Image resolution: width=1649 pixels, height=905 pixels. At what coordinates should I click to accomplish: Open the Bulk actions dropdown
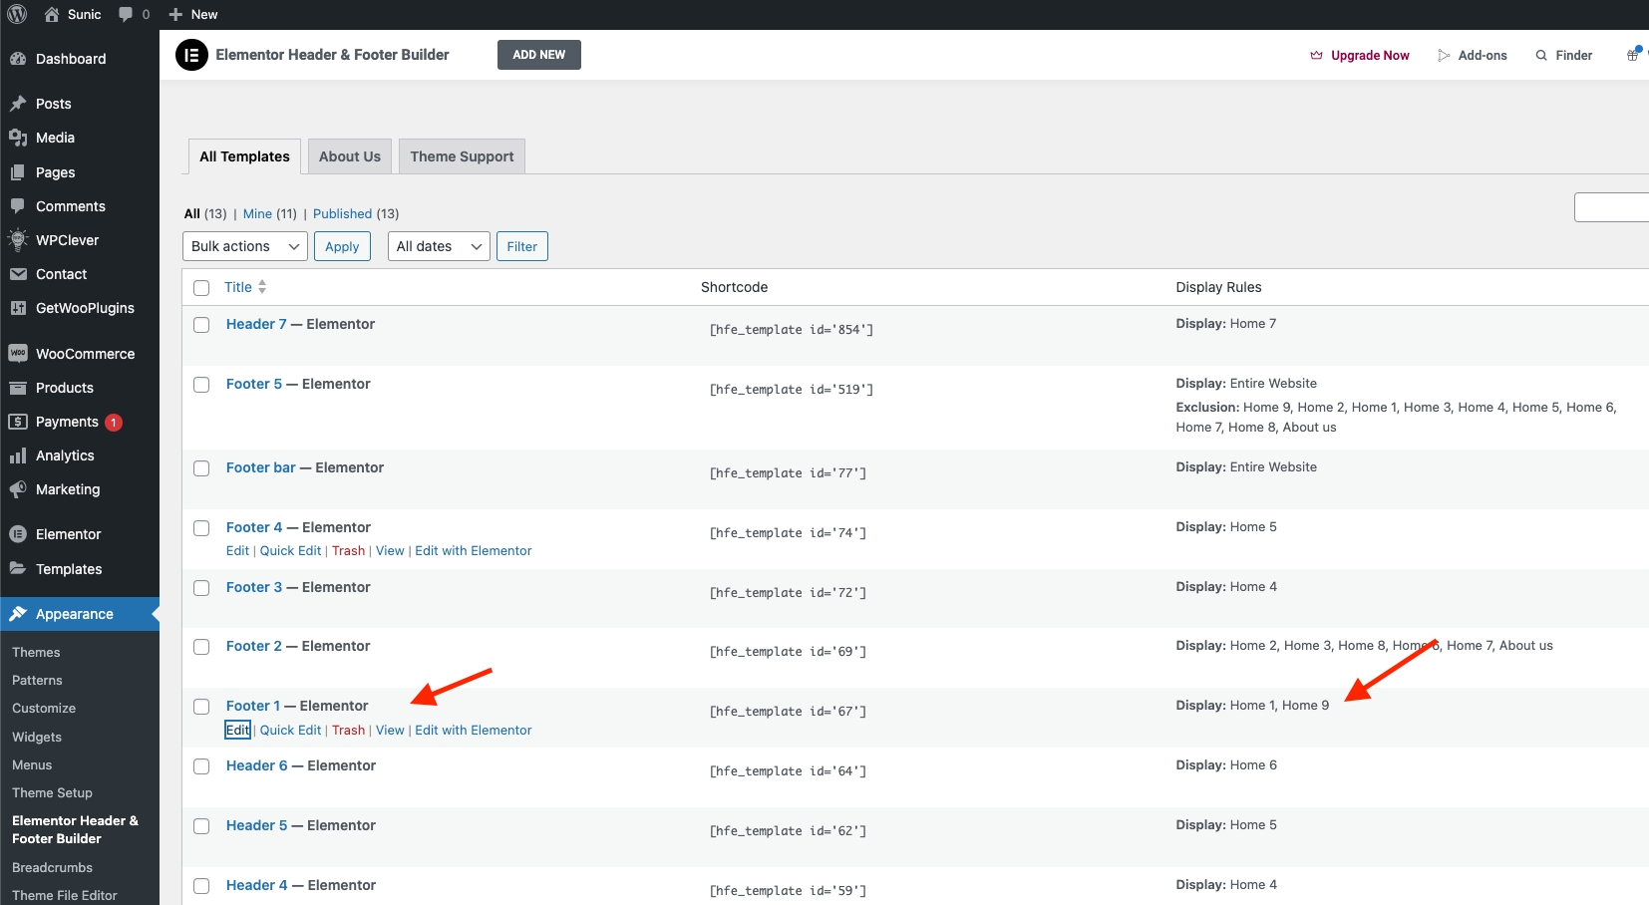[244, 246]
